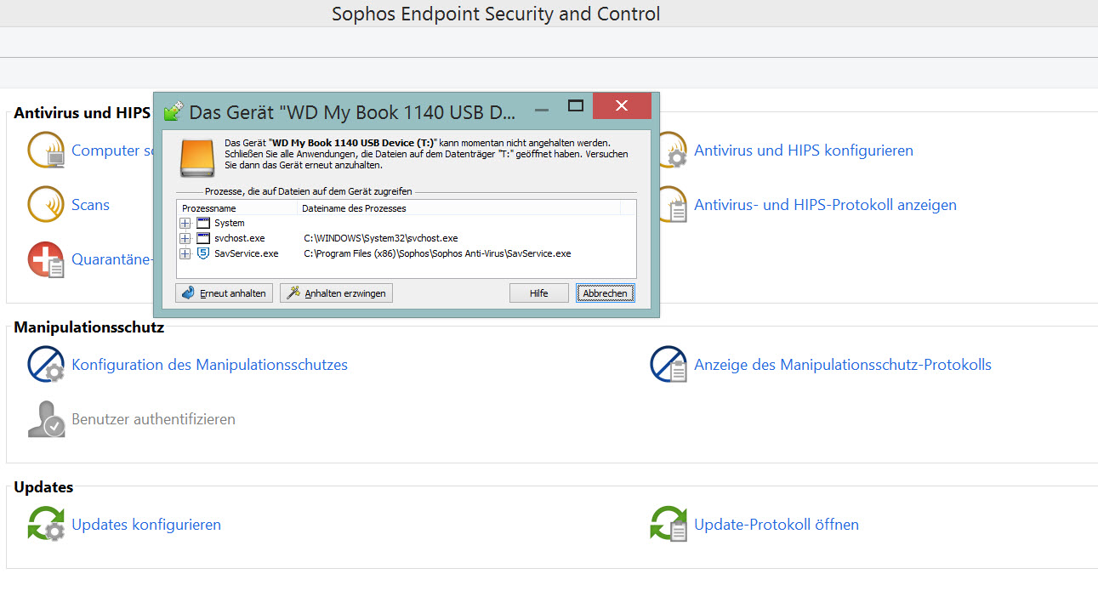This screenshot has width=1098, height=608.
Task: Click the Updates konfigurieren green arrows icon
Action: (46, 525)
